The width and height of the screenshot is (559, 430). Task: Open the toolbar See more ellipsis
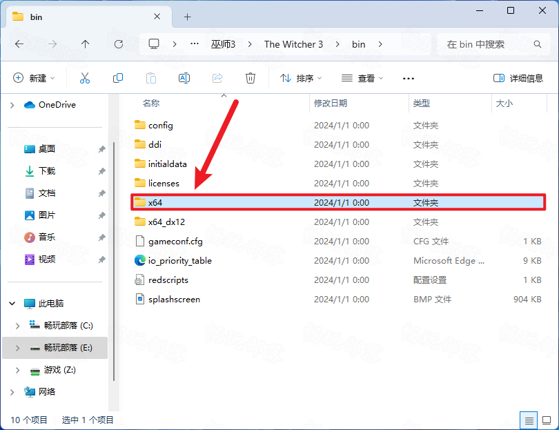click(x=408, y=79)
